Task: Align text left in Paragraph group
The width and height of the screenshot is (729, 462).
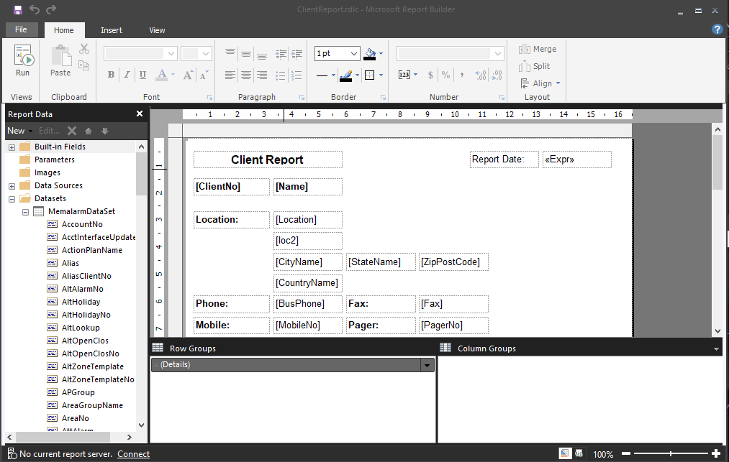Action: click(230, 75)
